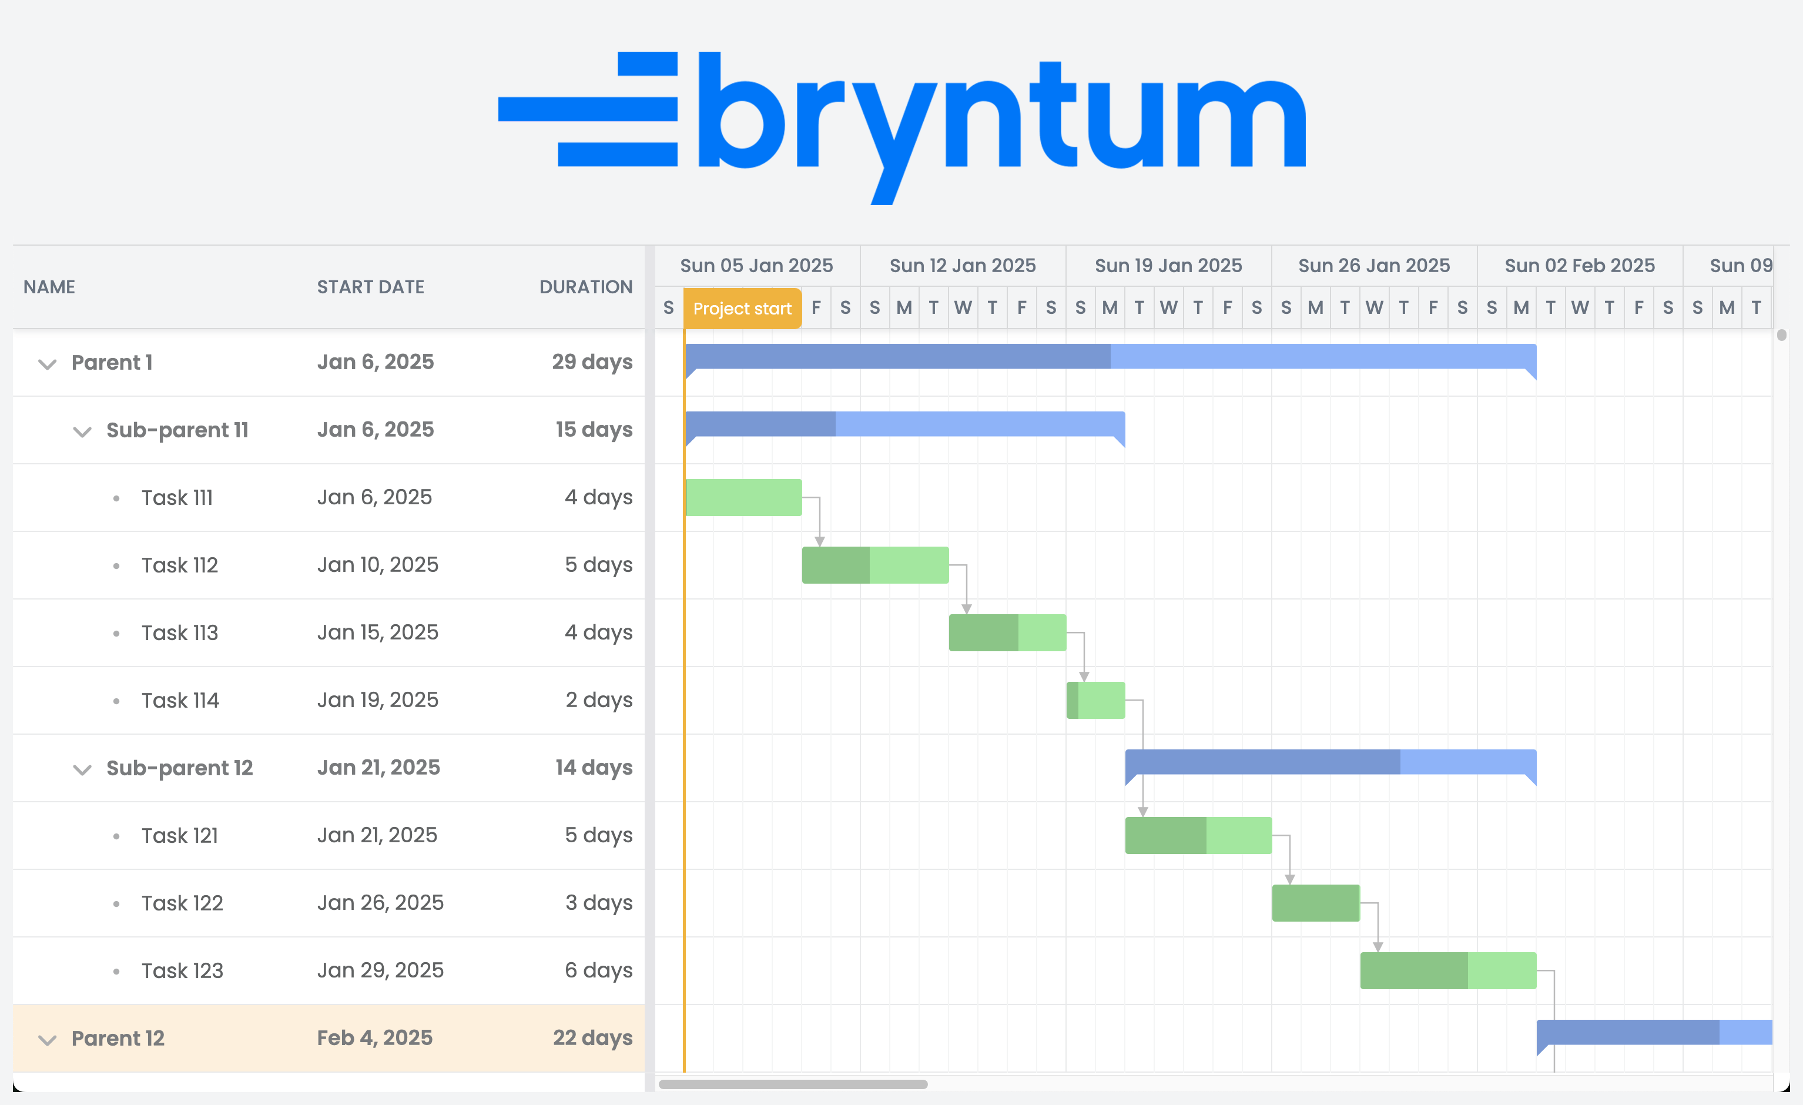
Task: Click the START DATE column header
Action: click(370, 287)
